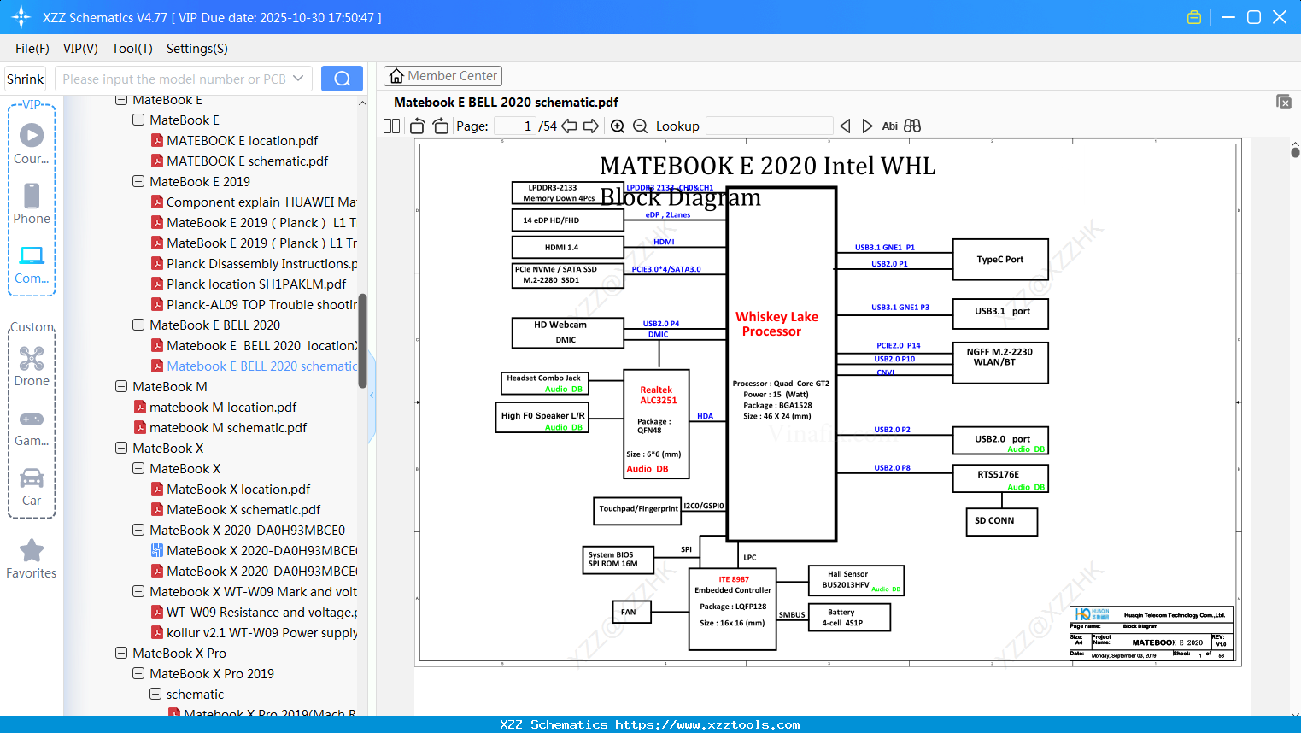This screenshot has width=1301, height=733.
Task: Open the Tool(T) menu
Action: click(132, 49)
